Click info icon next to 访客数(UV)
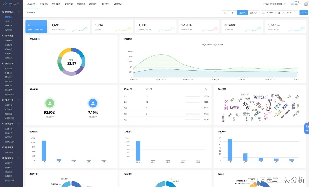The height and width of the screenshot is (187, 309). [63, 30]
